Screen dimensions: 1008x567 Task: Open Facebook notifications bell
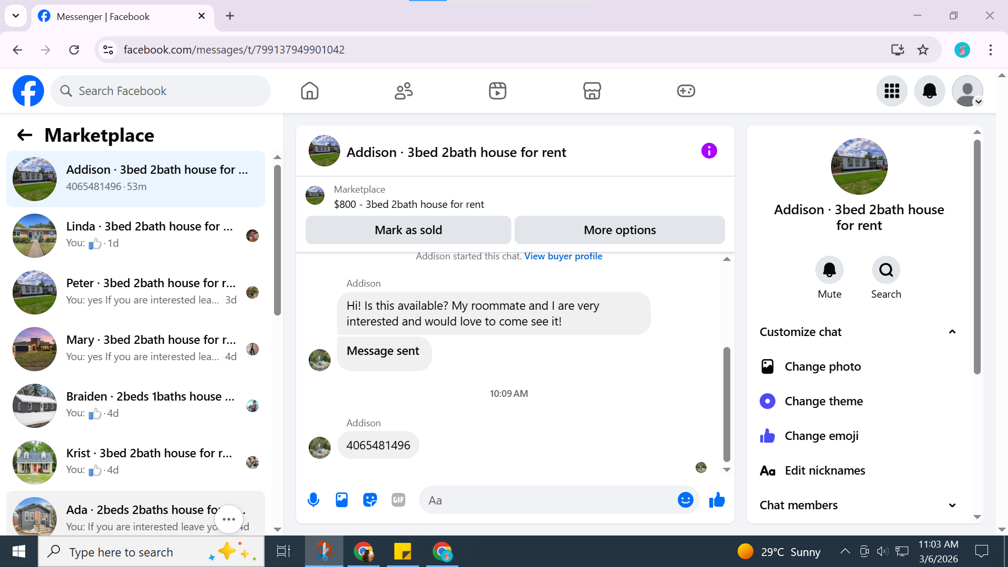(x=929, y=91)
